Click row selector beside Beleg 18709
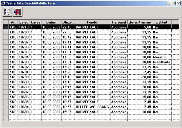The image size is (182, 128). click(6, 32)
